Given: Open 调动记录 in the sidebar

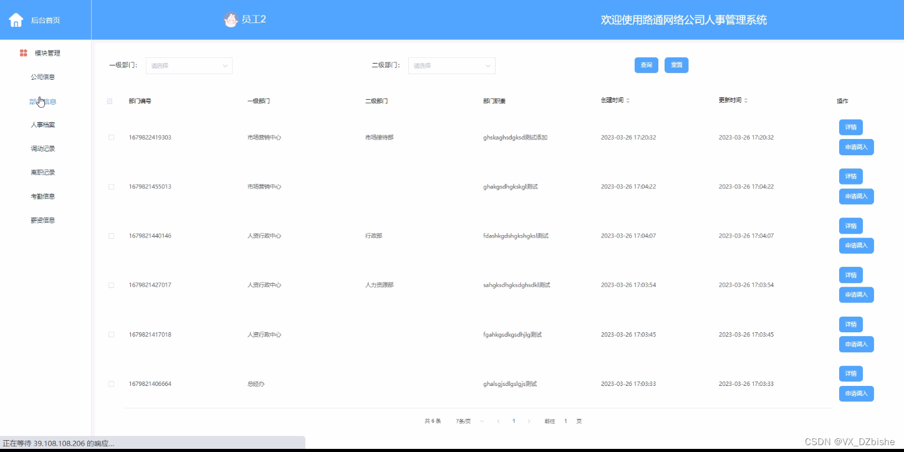Looking at the screenshot, I should [43, 148].
